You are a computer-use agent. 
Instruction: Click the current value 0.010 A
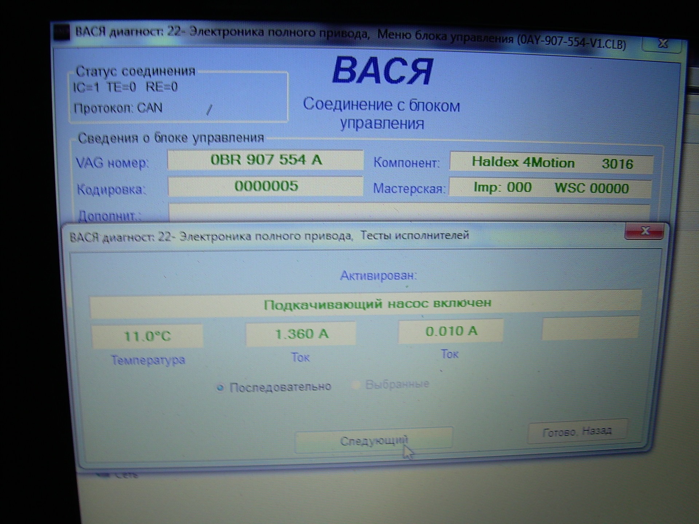pos(451,331)
